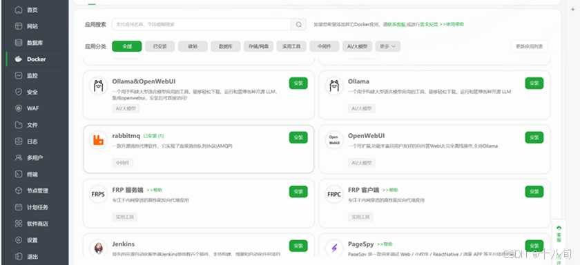Select the 全部 category filter
The height and width of the screenshot is (265, 580).
127,46
